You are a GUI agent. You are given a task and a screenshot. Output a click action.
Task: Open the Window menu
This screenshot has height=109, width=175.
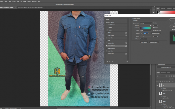(x=34, y=1)
